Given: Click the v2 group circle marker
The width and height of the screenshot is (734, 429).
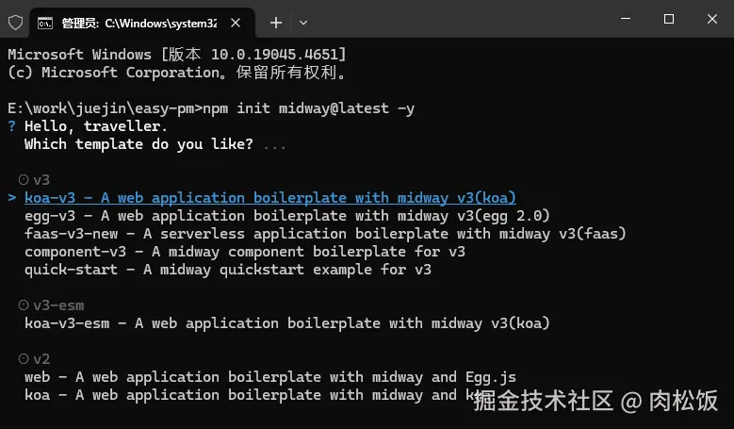Looking at the screenshot, I should [24, 358].
